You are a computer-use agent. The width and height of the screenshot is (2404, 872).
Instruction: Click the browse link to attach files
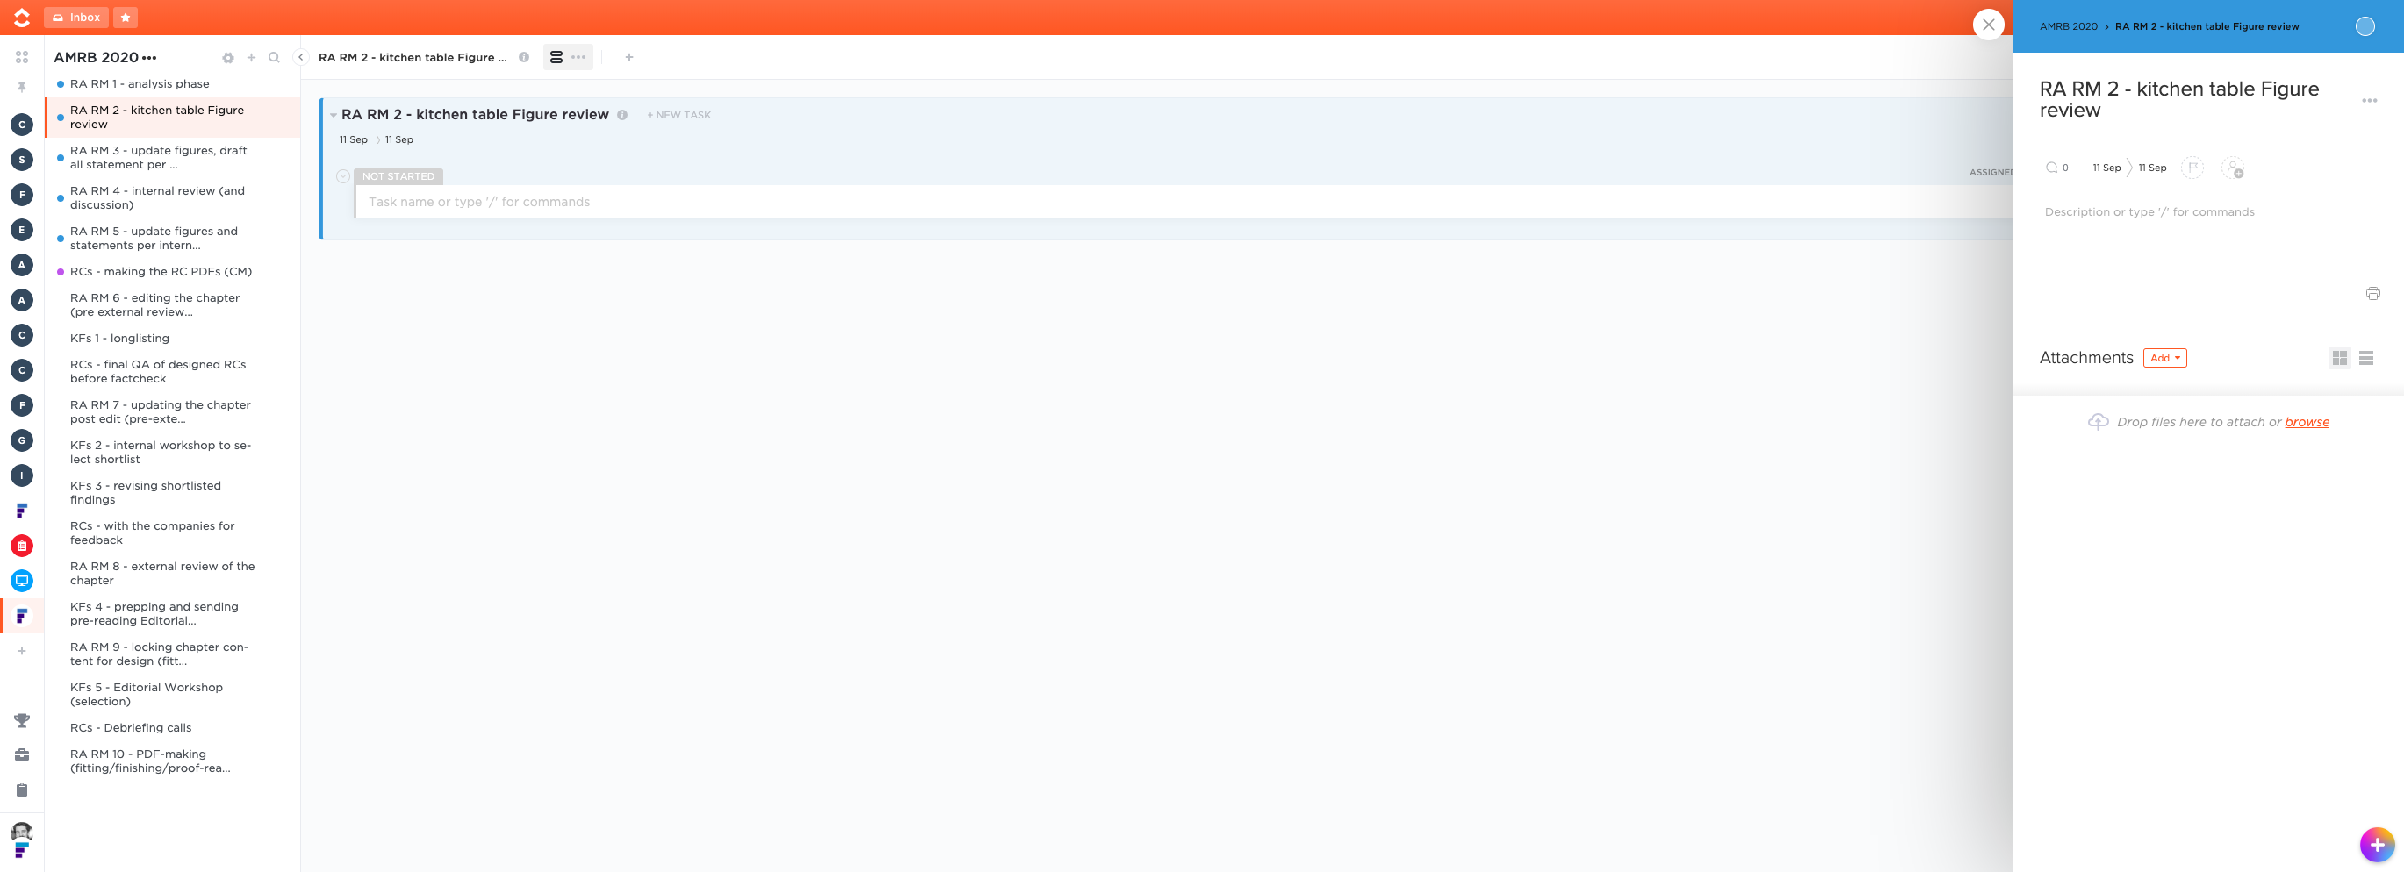[x=2306, y=423]
